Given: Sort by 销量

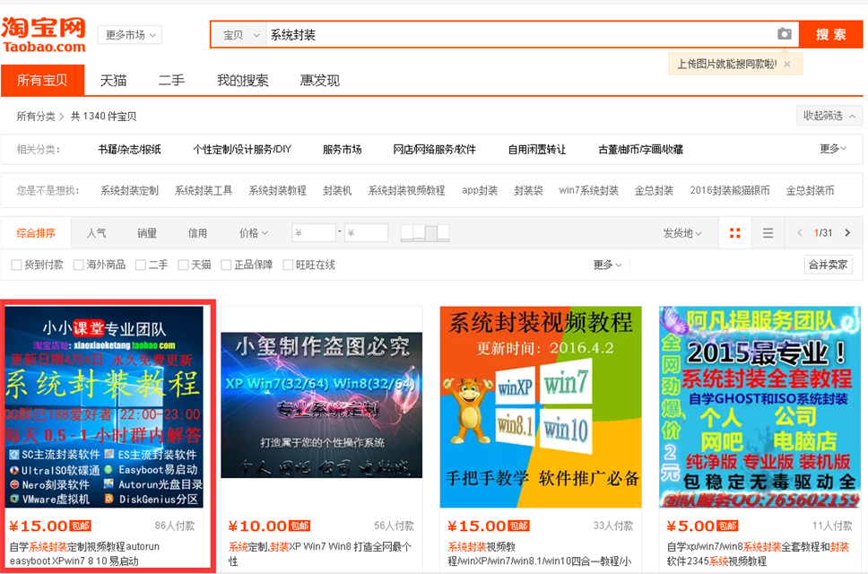Looking at the screenshot, I should click(147, 233).
